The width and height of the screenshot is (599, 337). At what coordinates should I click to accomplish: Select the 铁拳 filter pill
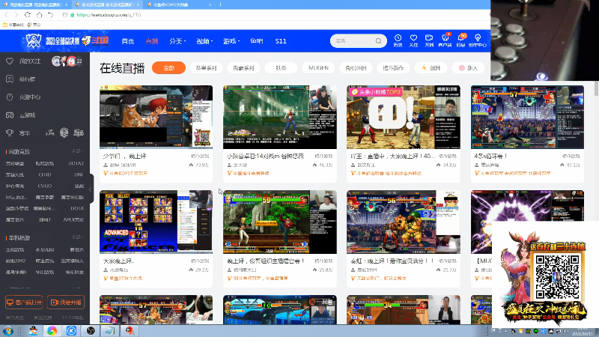point(281,67)
